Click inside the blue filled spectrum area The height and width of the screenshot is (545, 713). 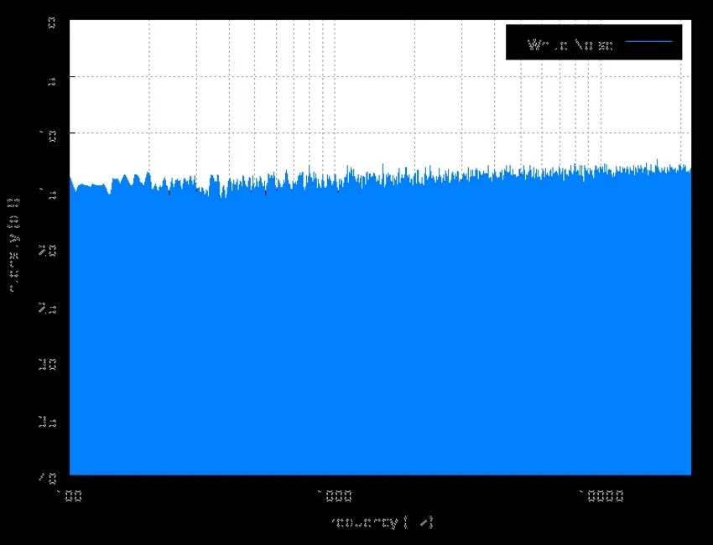tap(377, 335)
